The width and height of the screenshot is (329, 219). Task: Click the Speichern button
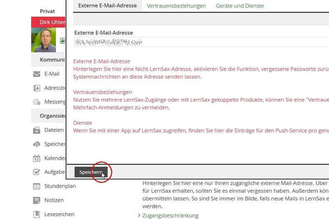91,172
